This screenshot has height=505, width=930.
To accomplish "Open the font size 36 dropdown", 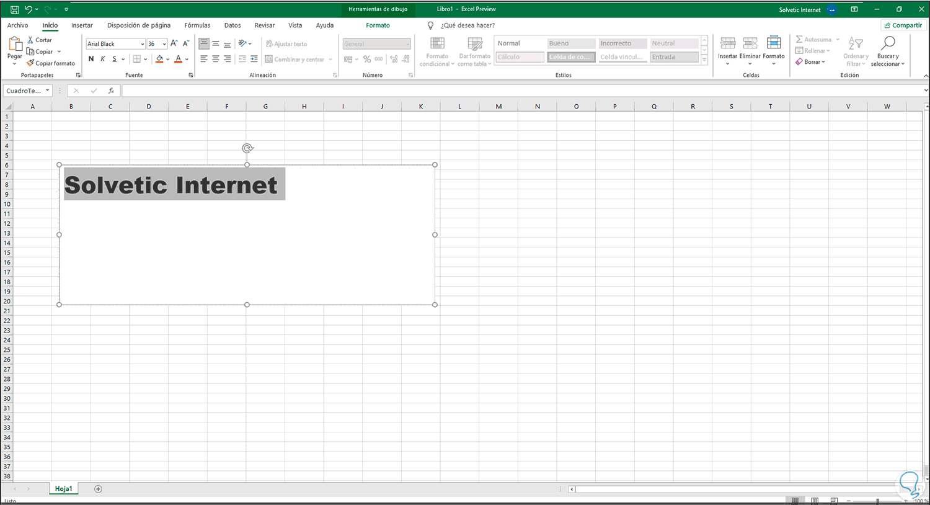I will coord(164,44).
